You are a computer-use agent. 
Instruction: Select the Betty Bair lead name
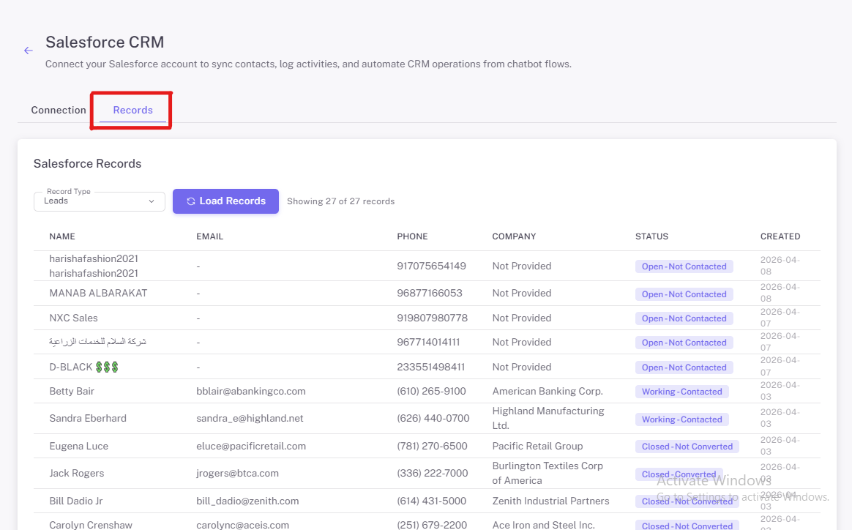click(x=72, y=392)
